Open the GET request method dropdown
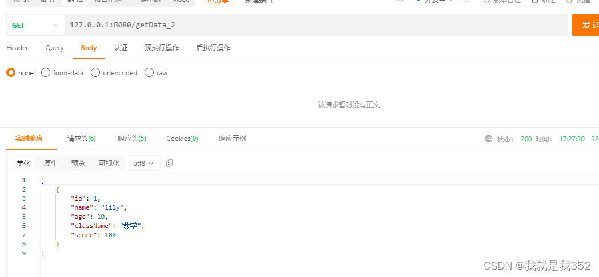The width and height of the screenshot is (599, 277). click(x=35, y=26)
